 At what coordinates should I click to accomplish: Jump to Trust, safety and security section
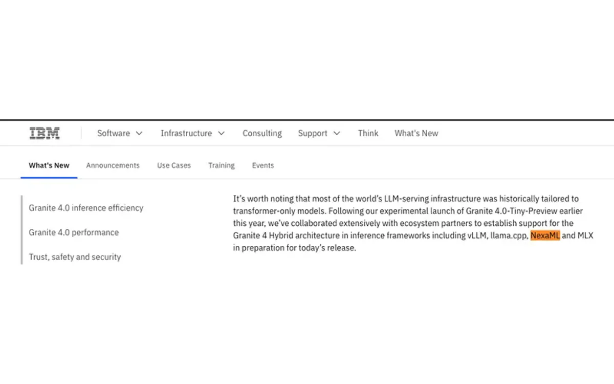[x=75, y=257]
